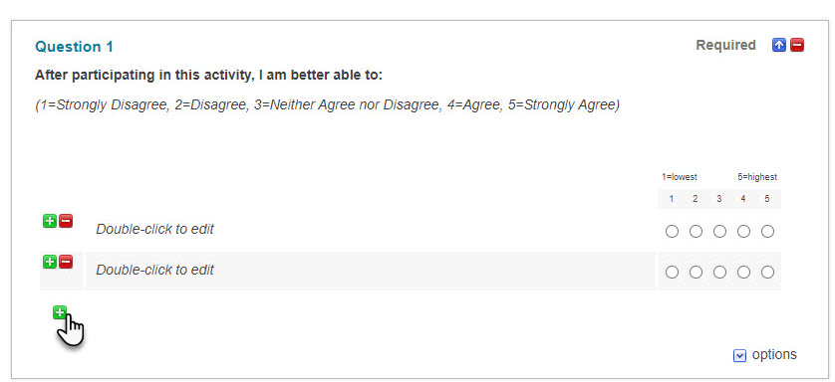Image resolution: width=835 pixels, height=382 pixels.
Task: Click the blue move-up arrow for Question 1
Action: 779,46
